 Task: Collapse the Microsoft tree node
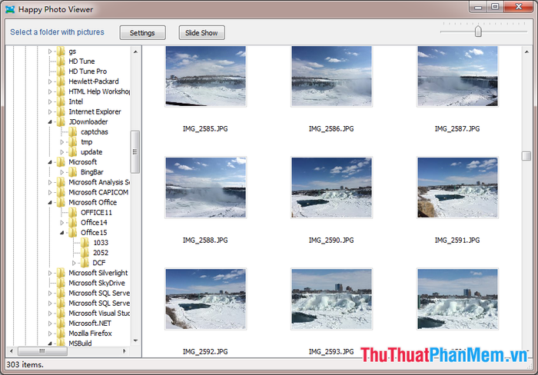(x=50, y=162)
